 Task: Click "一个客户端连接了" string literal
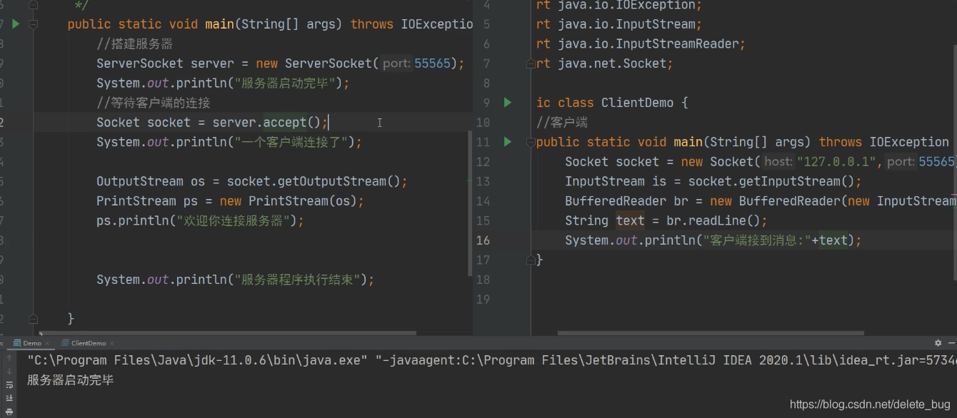pos(291,142)
